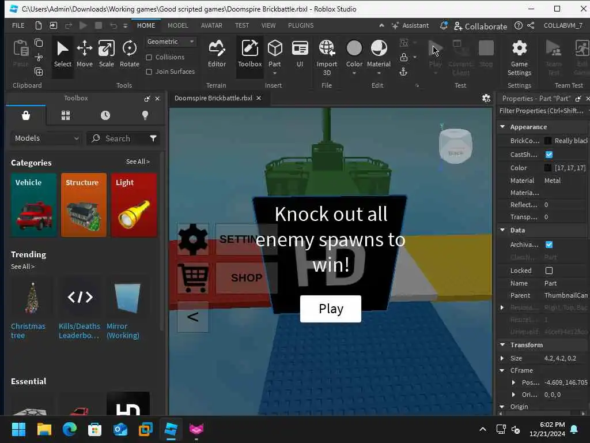This screenshot has height=443, width=590.
Task: Open the UI insert tool
Action: tap(300, 54)
